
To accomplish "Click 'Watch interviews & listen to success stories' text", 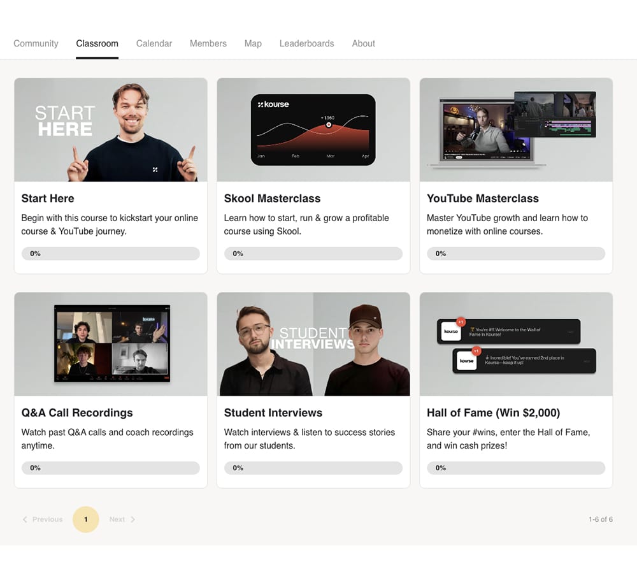I will click(x=309, y=438).
